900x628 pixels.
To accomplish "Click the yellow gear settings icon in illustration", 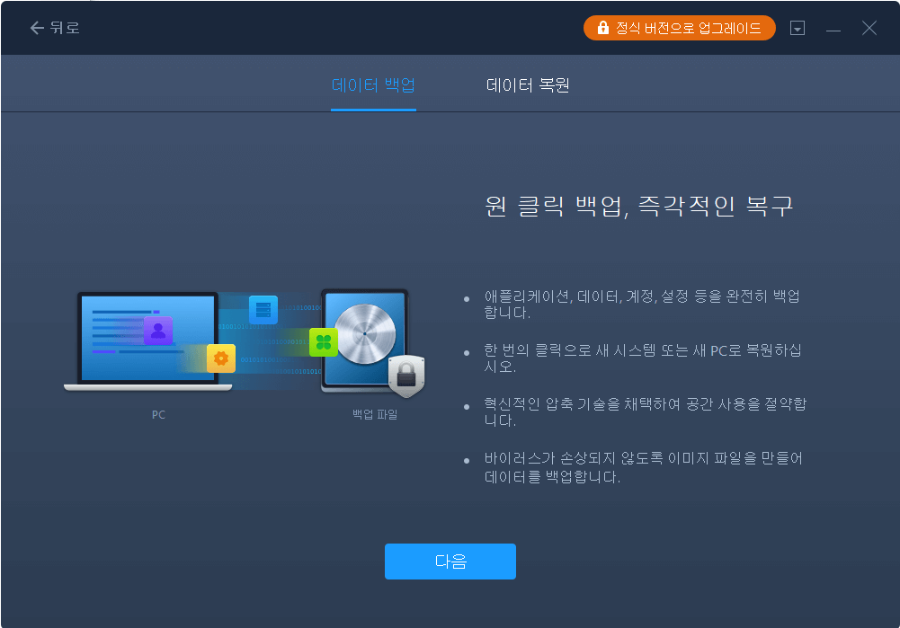I will click(218, 358).
